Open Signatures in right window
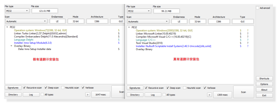 pos(135,88)
